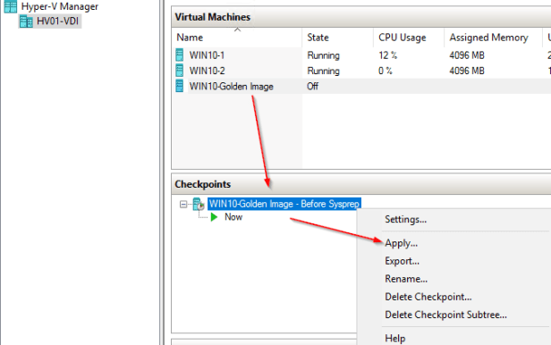Click the 0 % CPU usage value

[x=386, y=71]
